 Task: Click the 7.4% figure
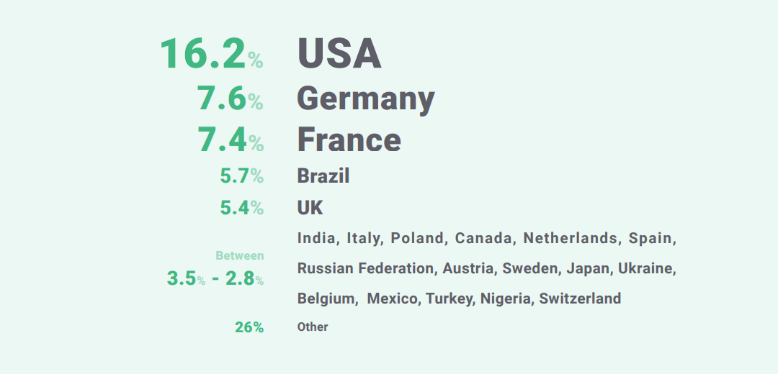point(231,140)
